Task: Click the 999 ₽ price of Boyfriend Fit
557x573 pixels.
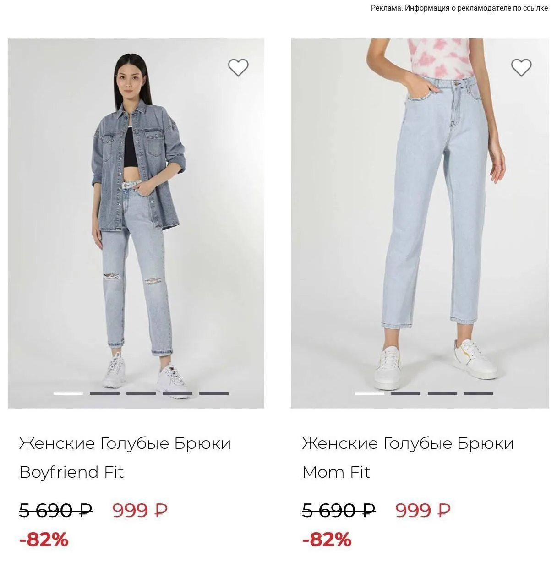Action: click(140, 510)
